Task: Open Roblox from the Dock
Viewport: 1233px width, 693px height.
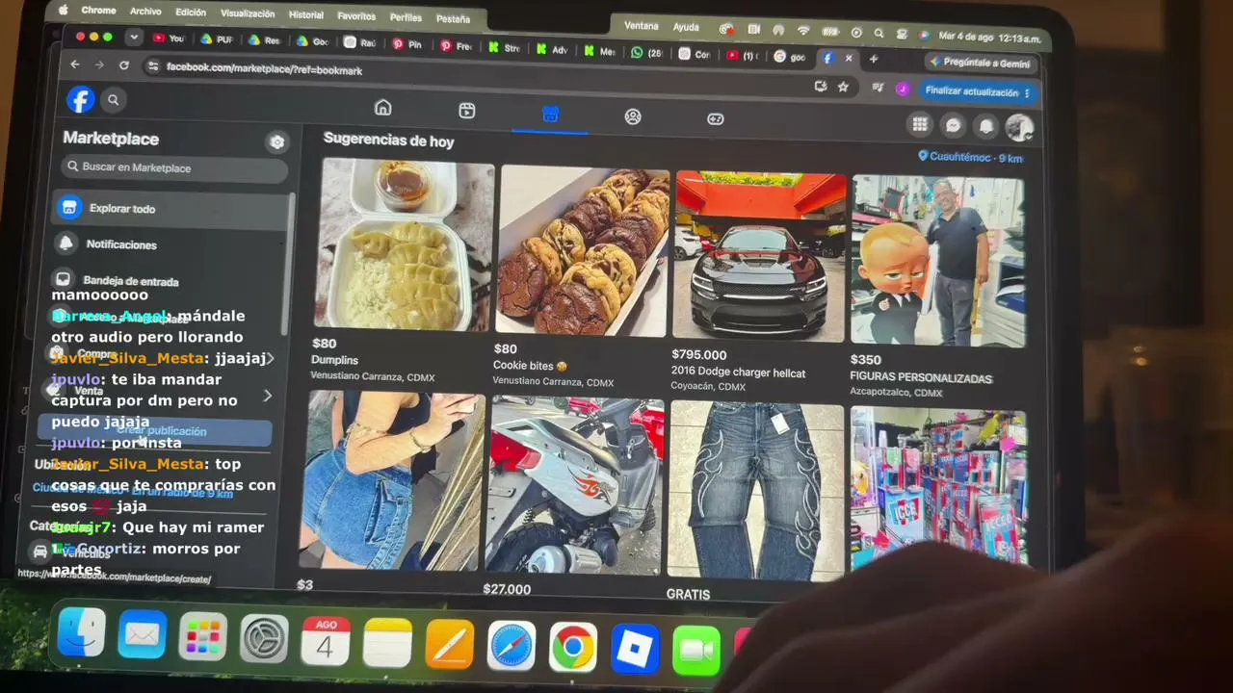Action: pos(635,650)
